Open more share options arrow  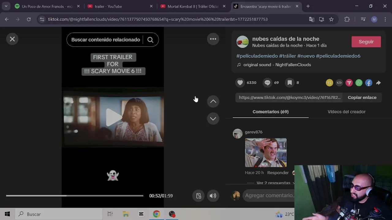[x=379, y=82]
